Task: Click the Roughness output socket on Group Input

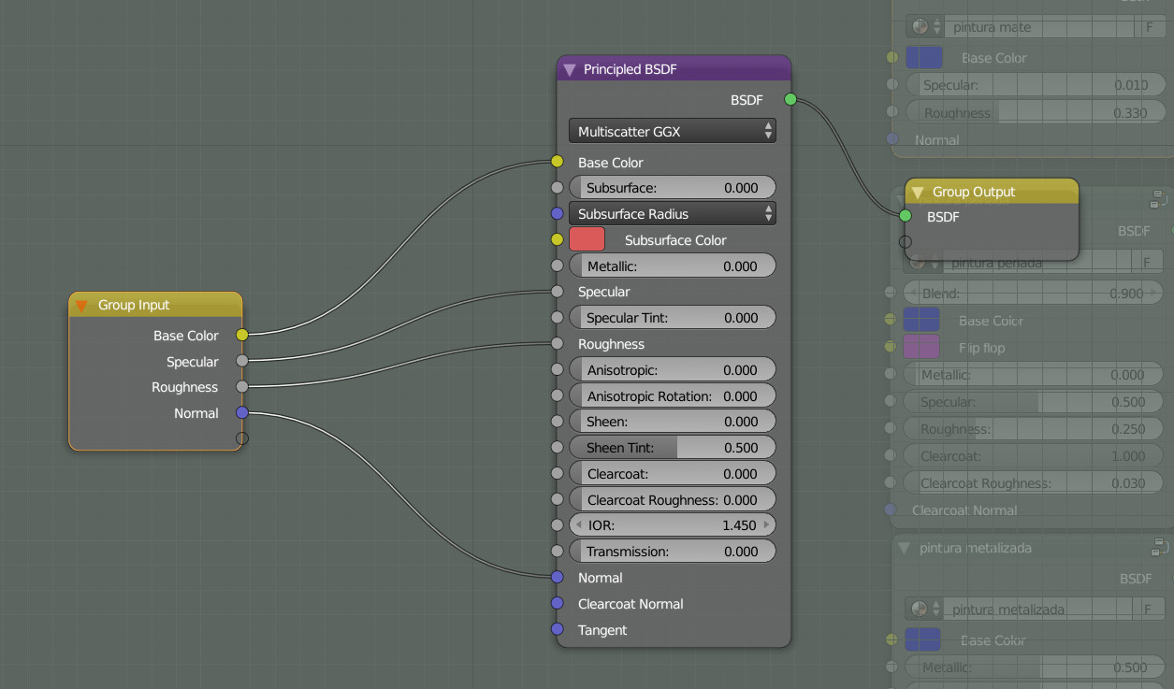Action: pyautogui.click(x=242, y=386)
